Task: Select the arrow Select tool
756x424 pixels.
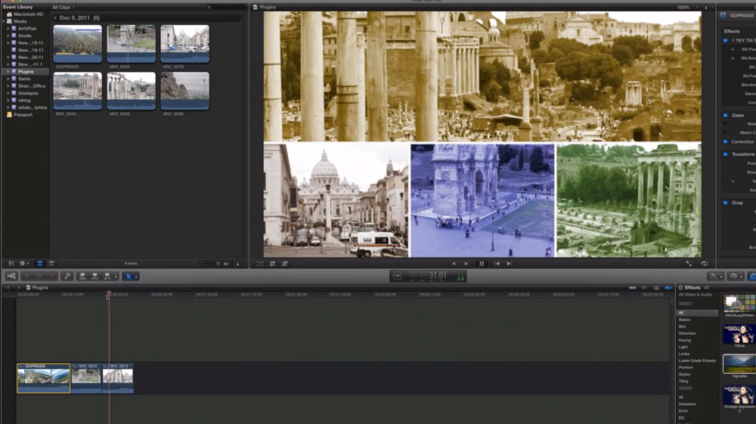Action: click(x=129, y=276)
